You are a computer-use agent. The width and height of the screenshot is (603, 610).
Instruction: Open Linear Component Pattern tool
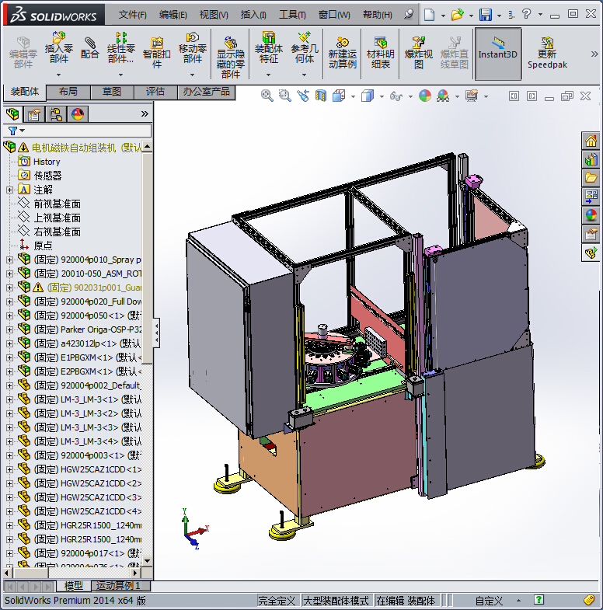121,48
